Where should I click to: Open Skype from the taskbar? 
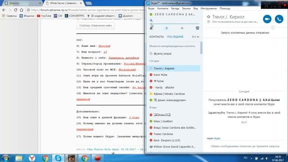pyautogui.click(x=58, y=158)
